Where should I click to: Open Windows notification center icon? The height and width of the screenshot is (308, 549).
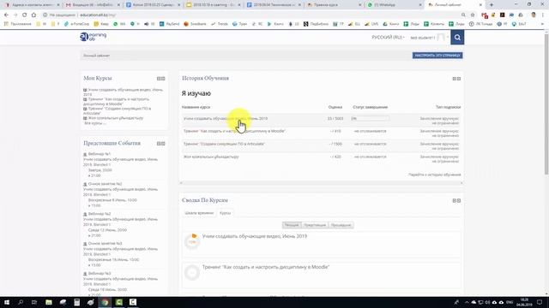(540, 302)
